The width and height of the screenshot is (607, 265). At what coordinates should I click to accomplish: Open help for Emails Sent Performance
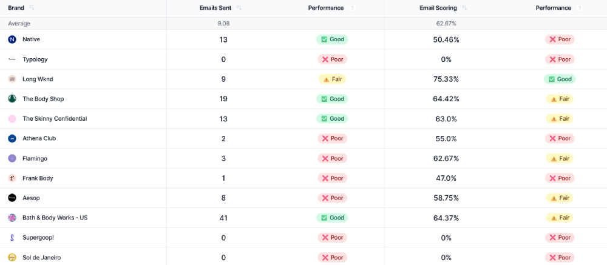coord(352,8)
